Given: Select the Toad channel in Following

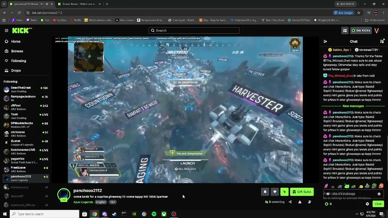Looking at the screenshot, I should [26, 116].
